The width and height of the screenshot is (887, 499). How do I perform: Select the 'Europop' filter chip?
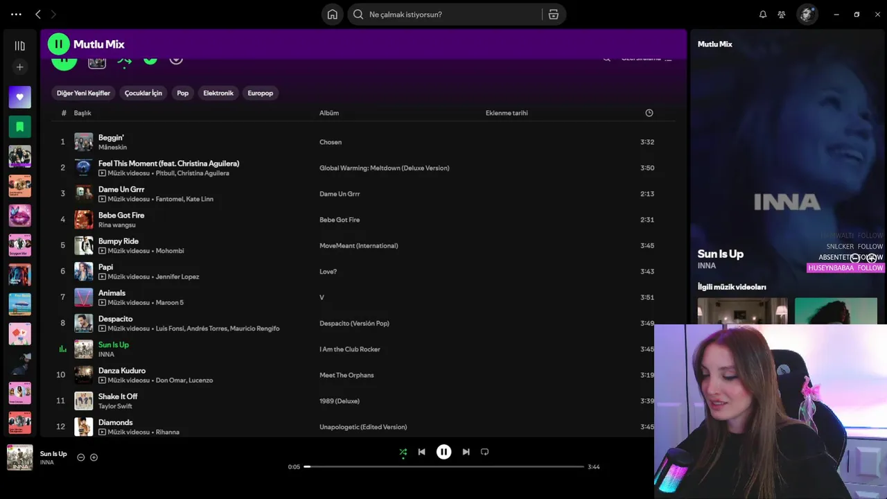click(261, 93)
